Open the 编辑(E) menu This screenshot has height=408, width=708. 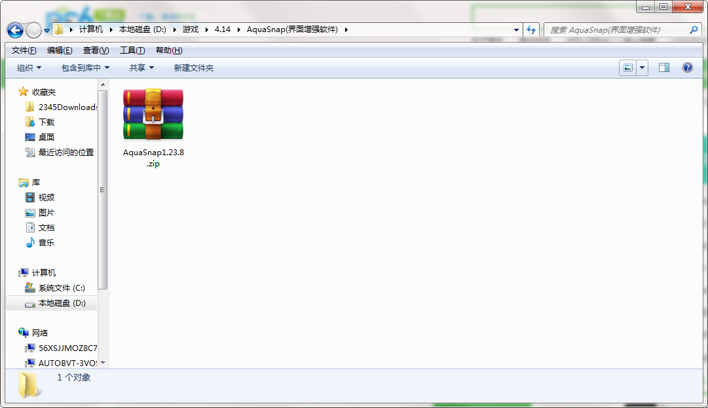coord(60,50)
